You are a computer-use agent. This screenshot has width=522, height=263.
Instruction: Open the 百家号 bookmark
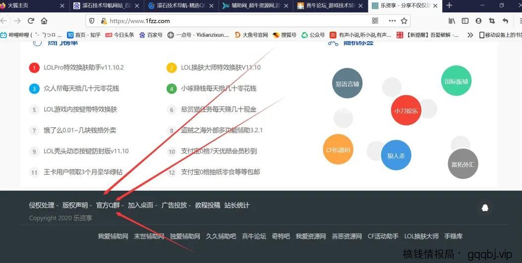(x=151, y=35)
